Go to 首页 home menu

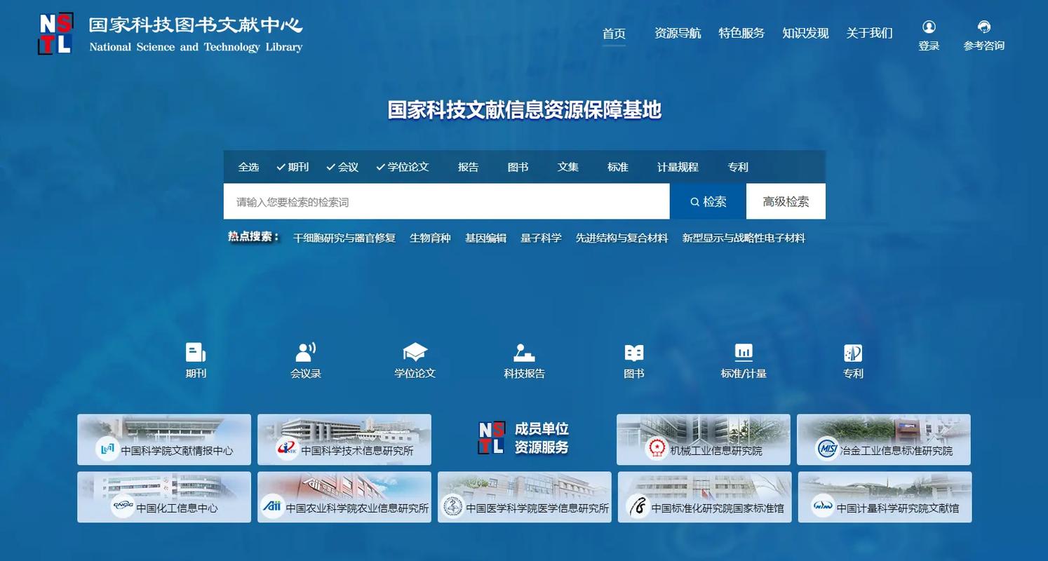coord(614,33)
